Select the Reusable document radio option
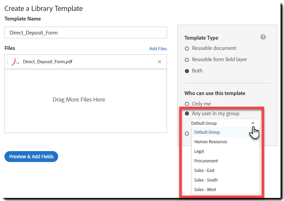284x201 pixels. point(187,49)
